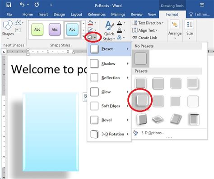Open the Glow submenu
Image resolution: width=214 pixels, height=179 pixels.
[x=109, y=92]
